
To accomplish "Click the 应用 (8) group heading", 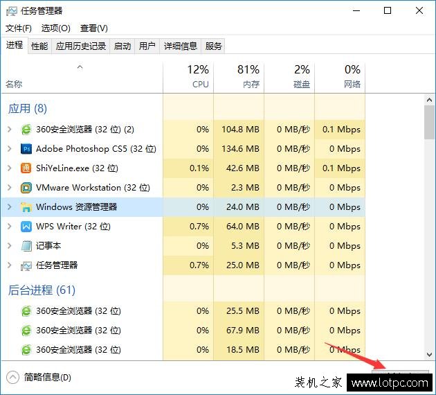I will [x=27, y=109].
